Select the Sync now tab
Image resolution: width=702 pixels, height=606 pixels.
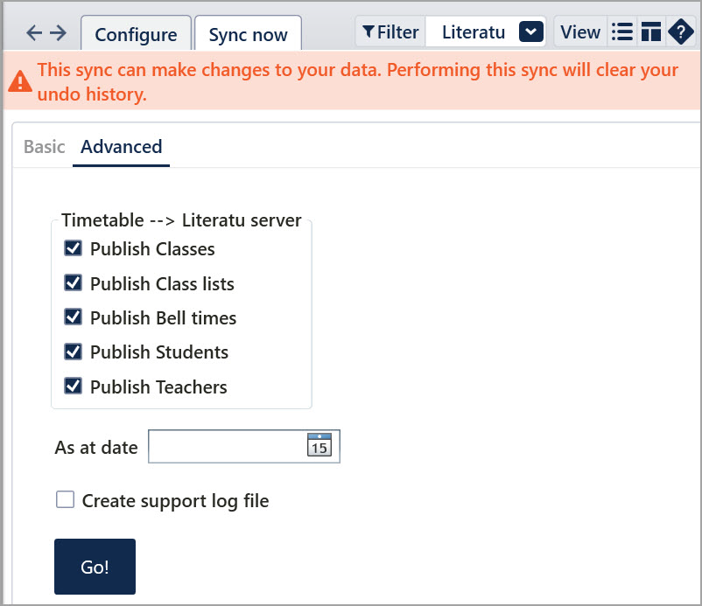click(248, 35)
